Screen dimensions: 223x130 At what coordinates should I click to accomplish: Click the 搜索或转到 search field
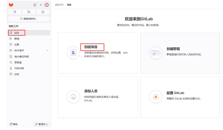coord(29,19)
